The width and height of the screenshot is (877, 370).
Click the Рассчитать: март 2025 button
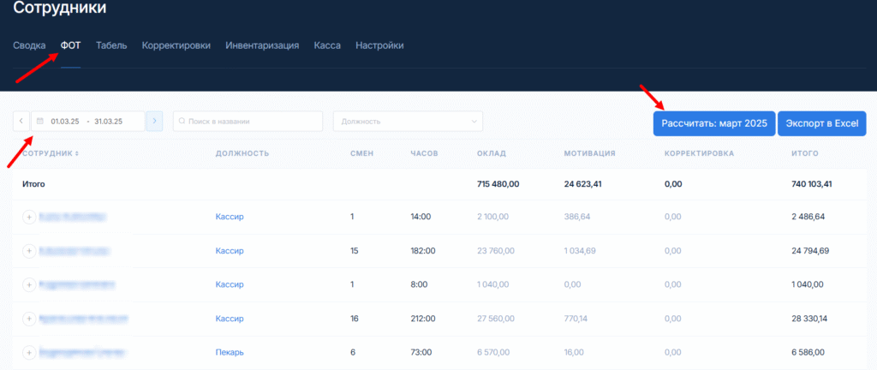pos(714,123)
